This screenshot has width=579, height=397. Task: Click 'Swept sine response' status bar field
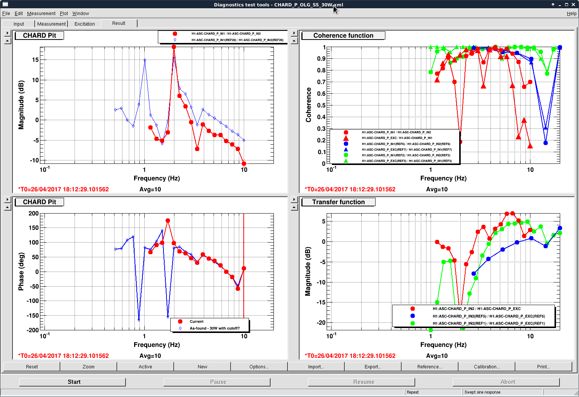tap(503, 392)
